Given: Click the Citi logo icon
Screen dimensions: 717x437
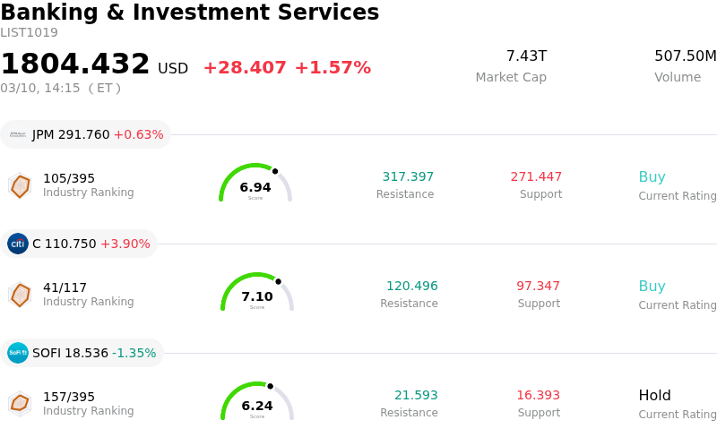Looking at the screenshot, I should tap(18, 244).
